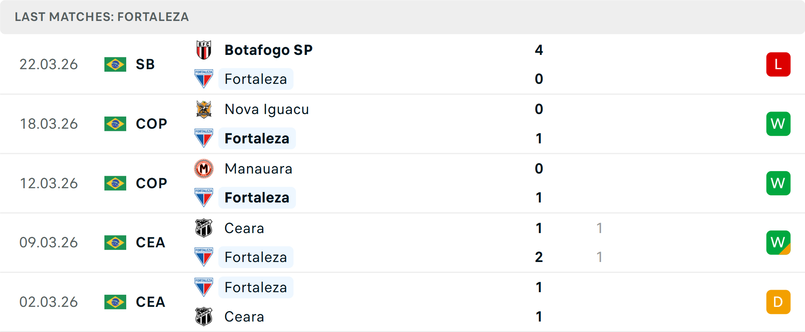
Task: Click the CEA label for 02.03.26 match
Action: (151, 302)
